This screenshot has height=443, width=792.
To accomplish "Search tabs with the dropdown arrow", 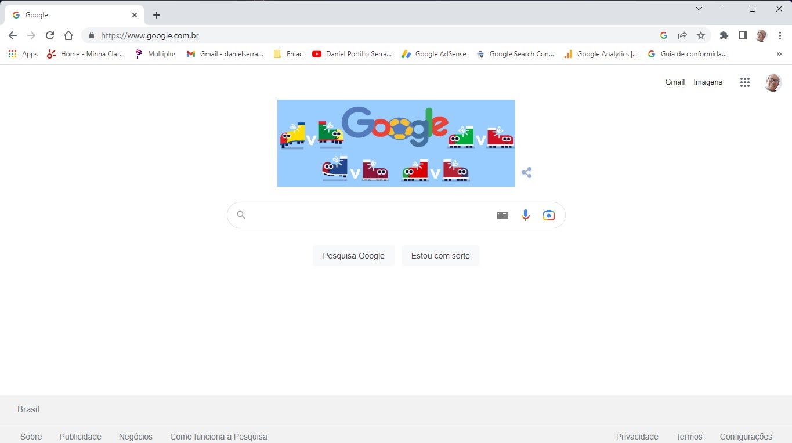I will pyautogui.click(x=699, y=9).
